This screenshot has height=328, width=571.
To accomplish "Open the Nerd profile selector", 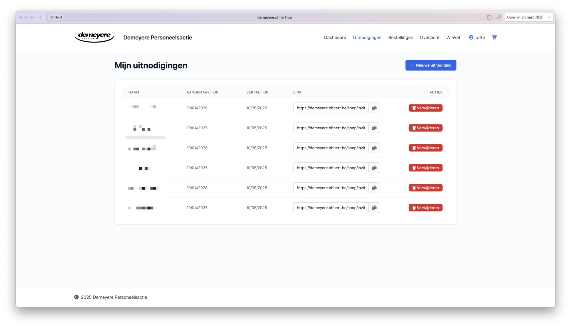I will [x=56, y=17].
